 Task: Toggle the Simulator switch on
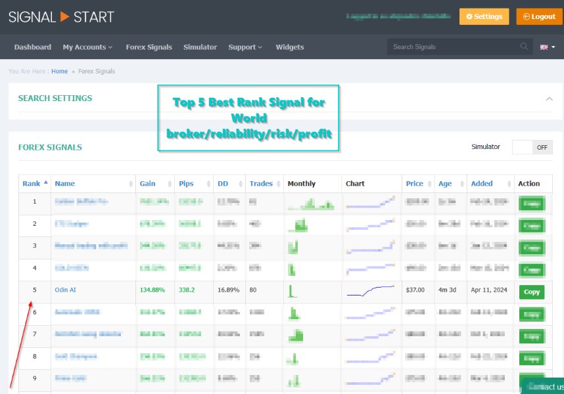532,147
